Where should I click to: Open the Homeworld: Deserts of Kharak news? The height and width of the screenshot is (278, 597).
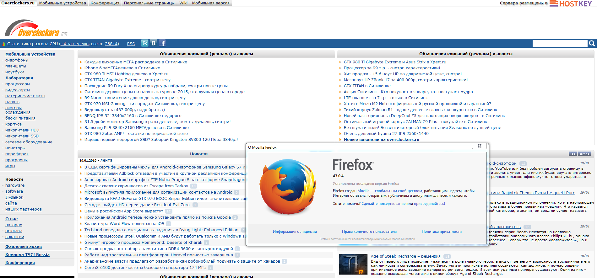143,243
